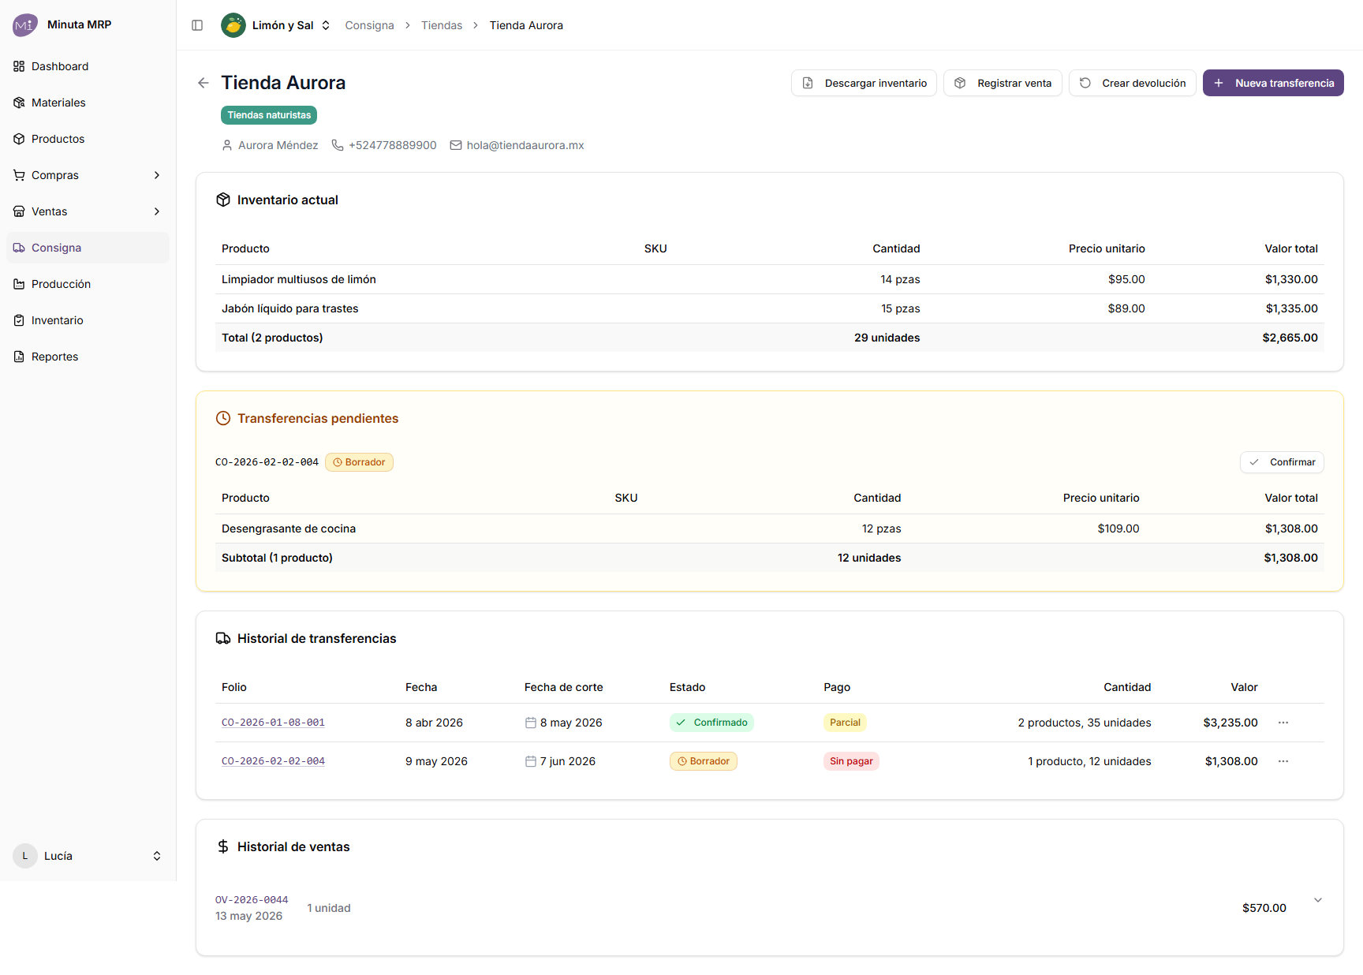Toggle the sidebar panel icon
The height and width of the screenshot is (975, 1363).
point(197,25)
